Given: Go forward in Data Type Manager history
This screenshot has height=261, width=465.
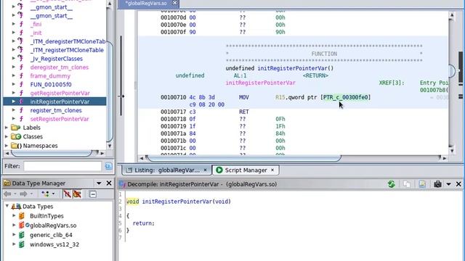Looking at the screenshot, I should point(23,194).
